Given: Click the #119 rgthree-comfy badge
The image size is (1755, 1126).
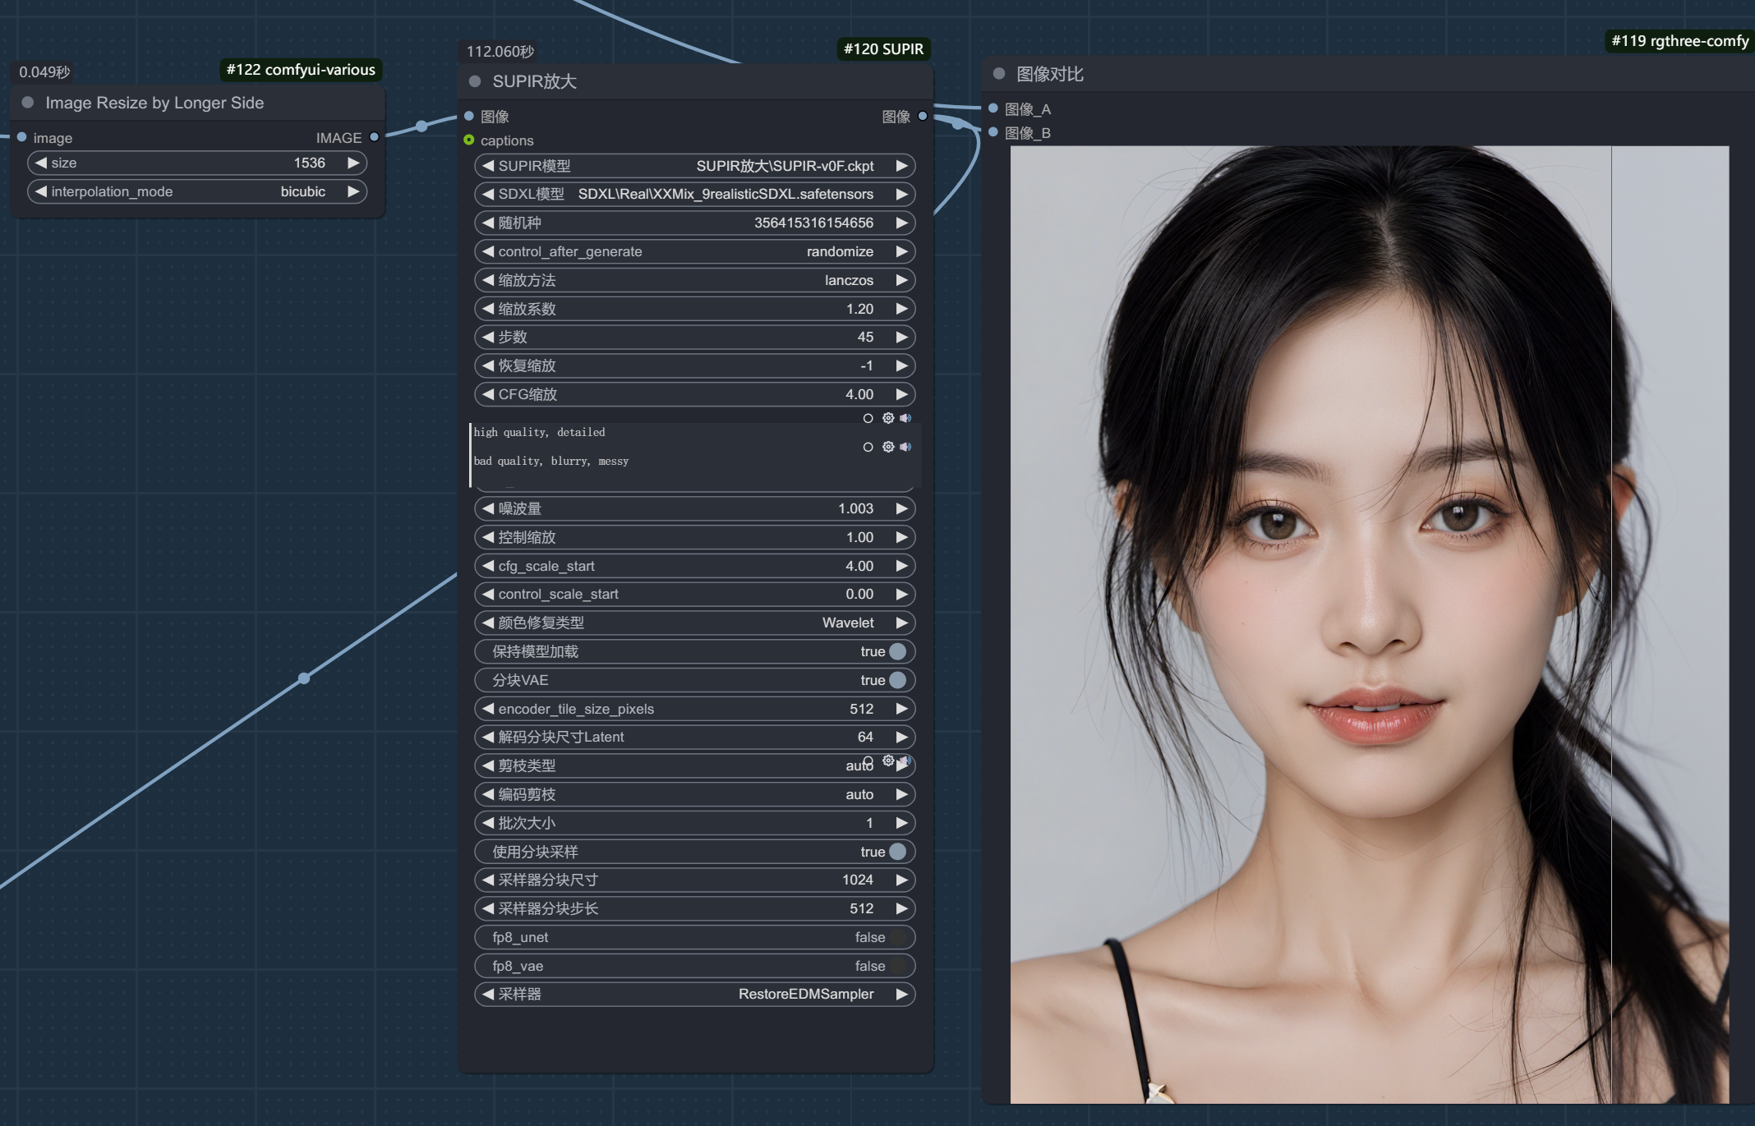Looking at the screenshot, I should coord(1679,41).
